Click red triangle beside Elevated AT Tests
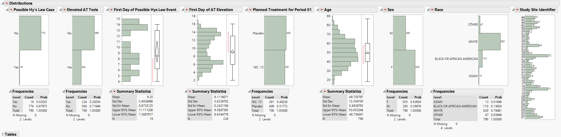The width and height of the screenshot is (561, 137). click(x=65, y=10)
